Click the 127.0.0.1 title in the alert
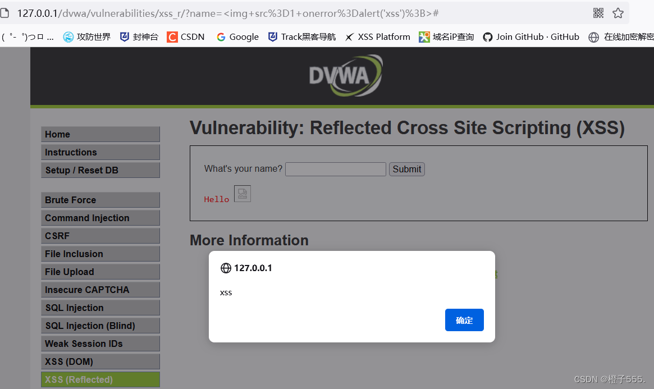The image size is (654, 389). point(253,268)
